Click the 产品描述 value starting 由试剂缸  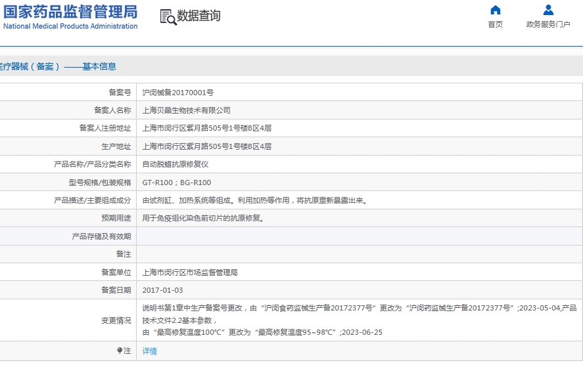pyautogui.click(x=255, y=200)
